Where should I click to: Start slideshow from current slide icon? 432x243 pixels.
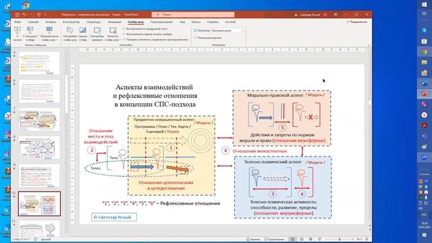point(30,30)
